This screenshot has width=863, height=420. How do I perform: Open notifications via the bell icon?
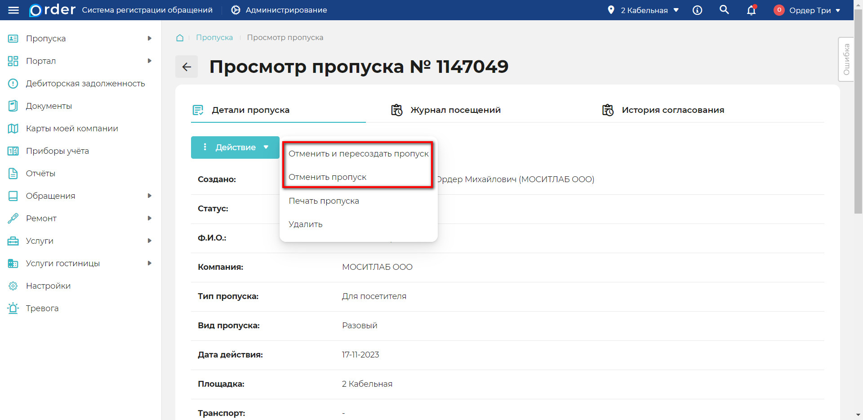[x=751, y=10]
